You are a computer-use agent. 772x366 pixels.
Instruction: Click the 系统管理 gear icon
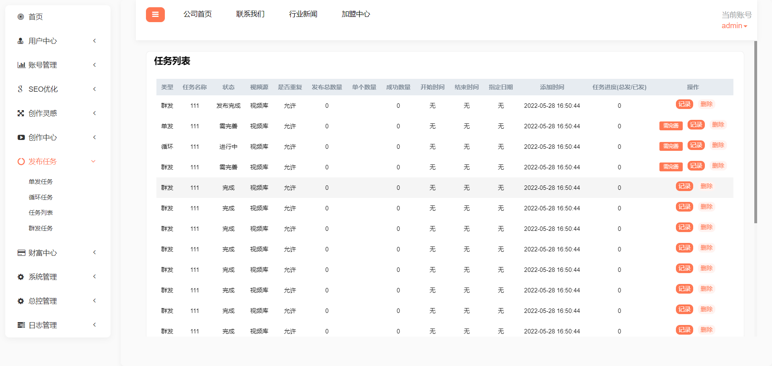21,277
